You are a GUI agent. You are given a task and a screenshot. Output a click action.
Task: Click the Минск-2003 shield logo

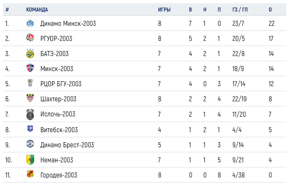(30, 68)
